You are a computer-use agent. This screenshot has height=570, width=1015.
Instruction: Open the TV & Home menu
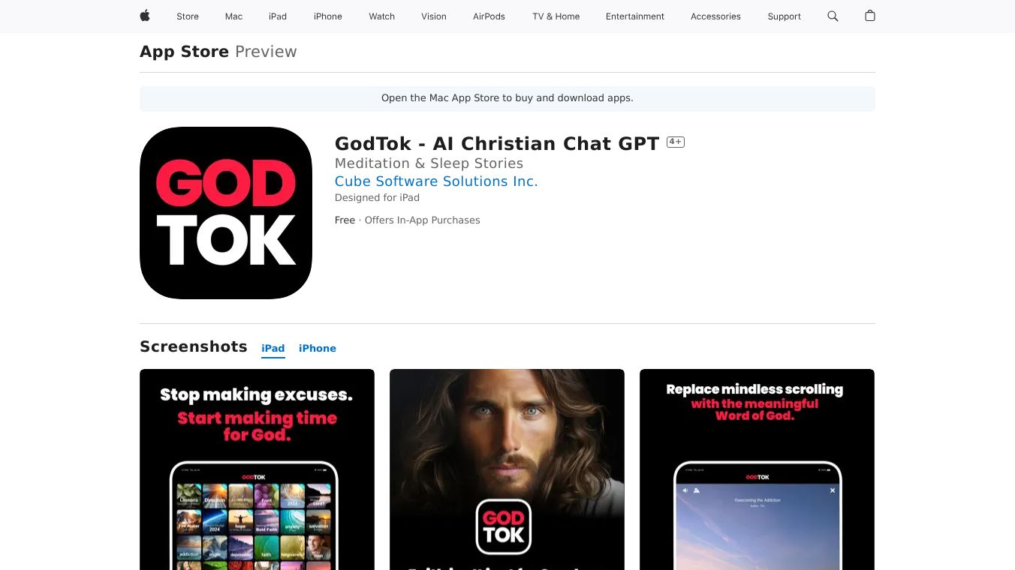point(556,16)
